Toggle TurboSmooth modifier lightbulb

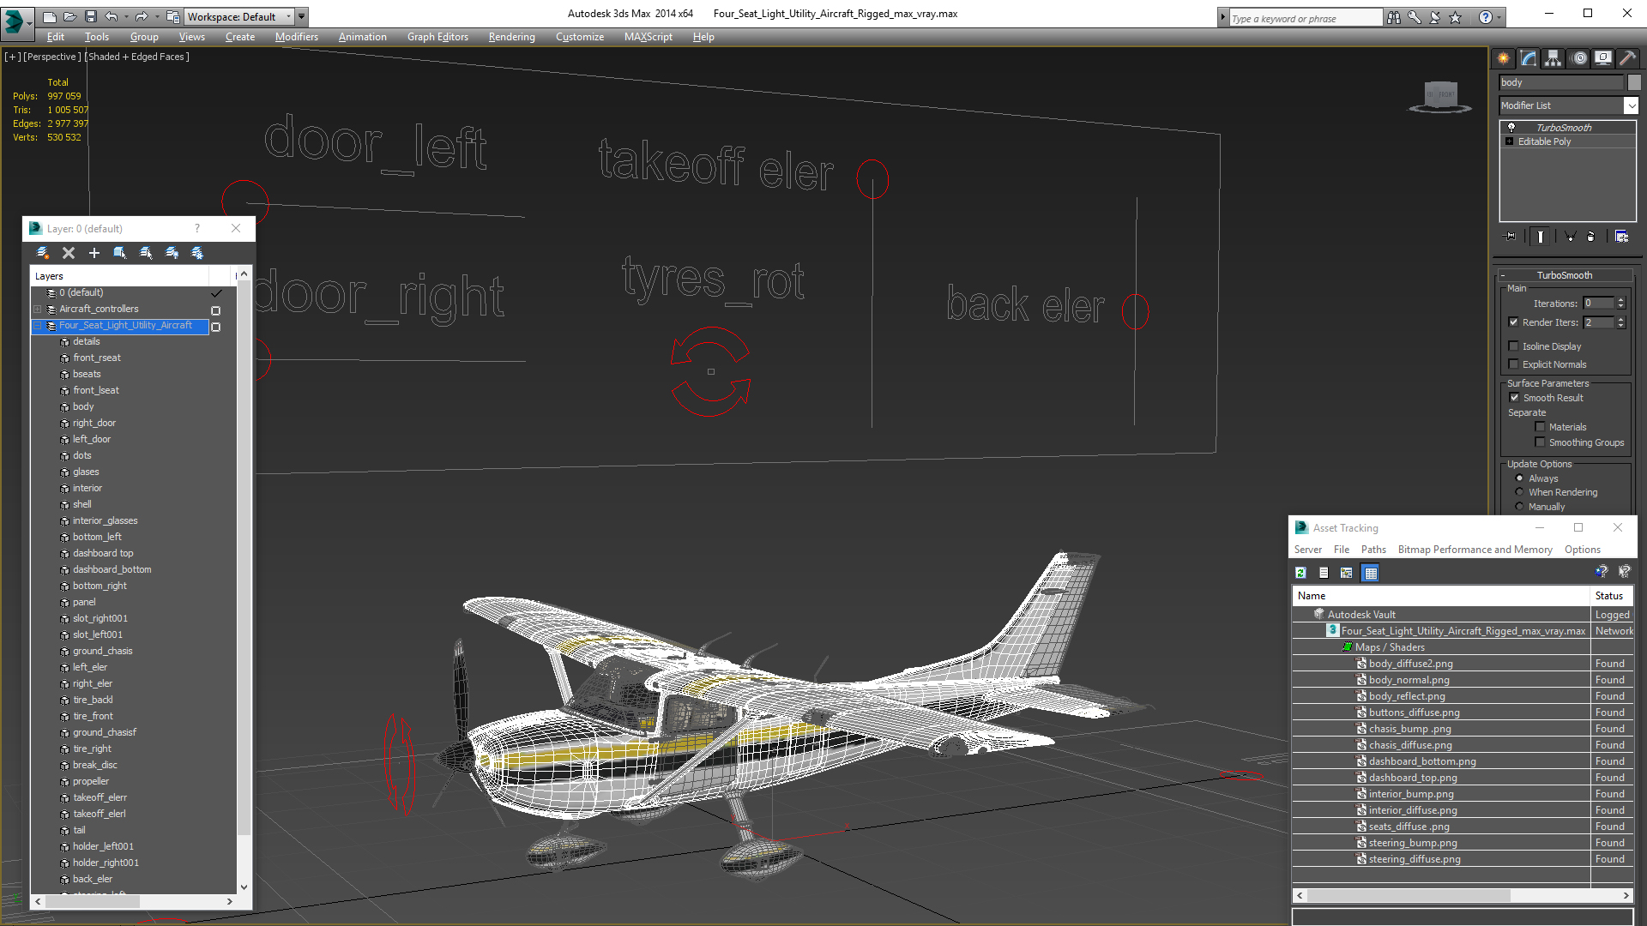[x=1511, y=127]
